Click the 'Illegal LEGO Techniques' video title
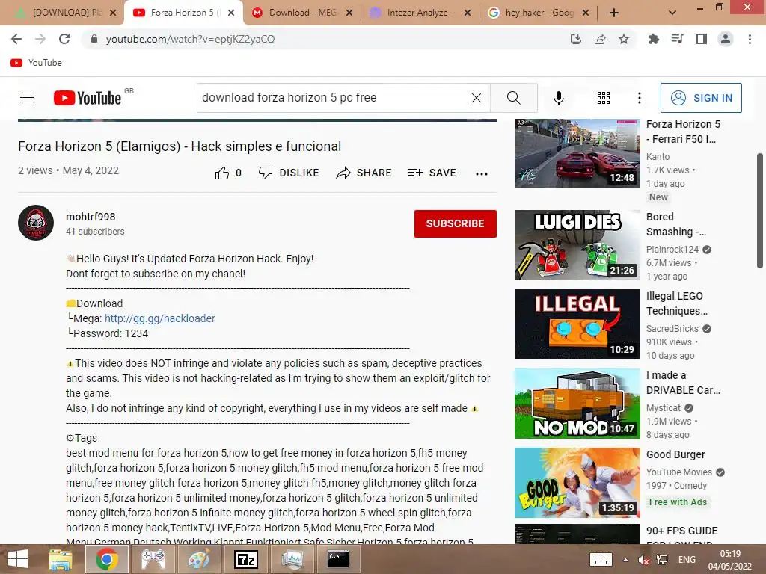Viewport: 766px width, 574px height. [x=676, y=303]
